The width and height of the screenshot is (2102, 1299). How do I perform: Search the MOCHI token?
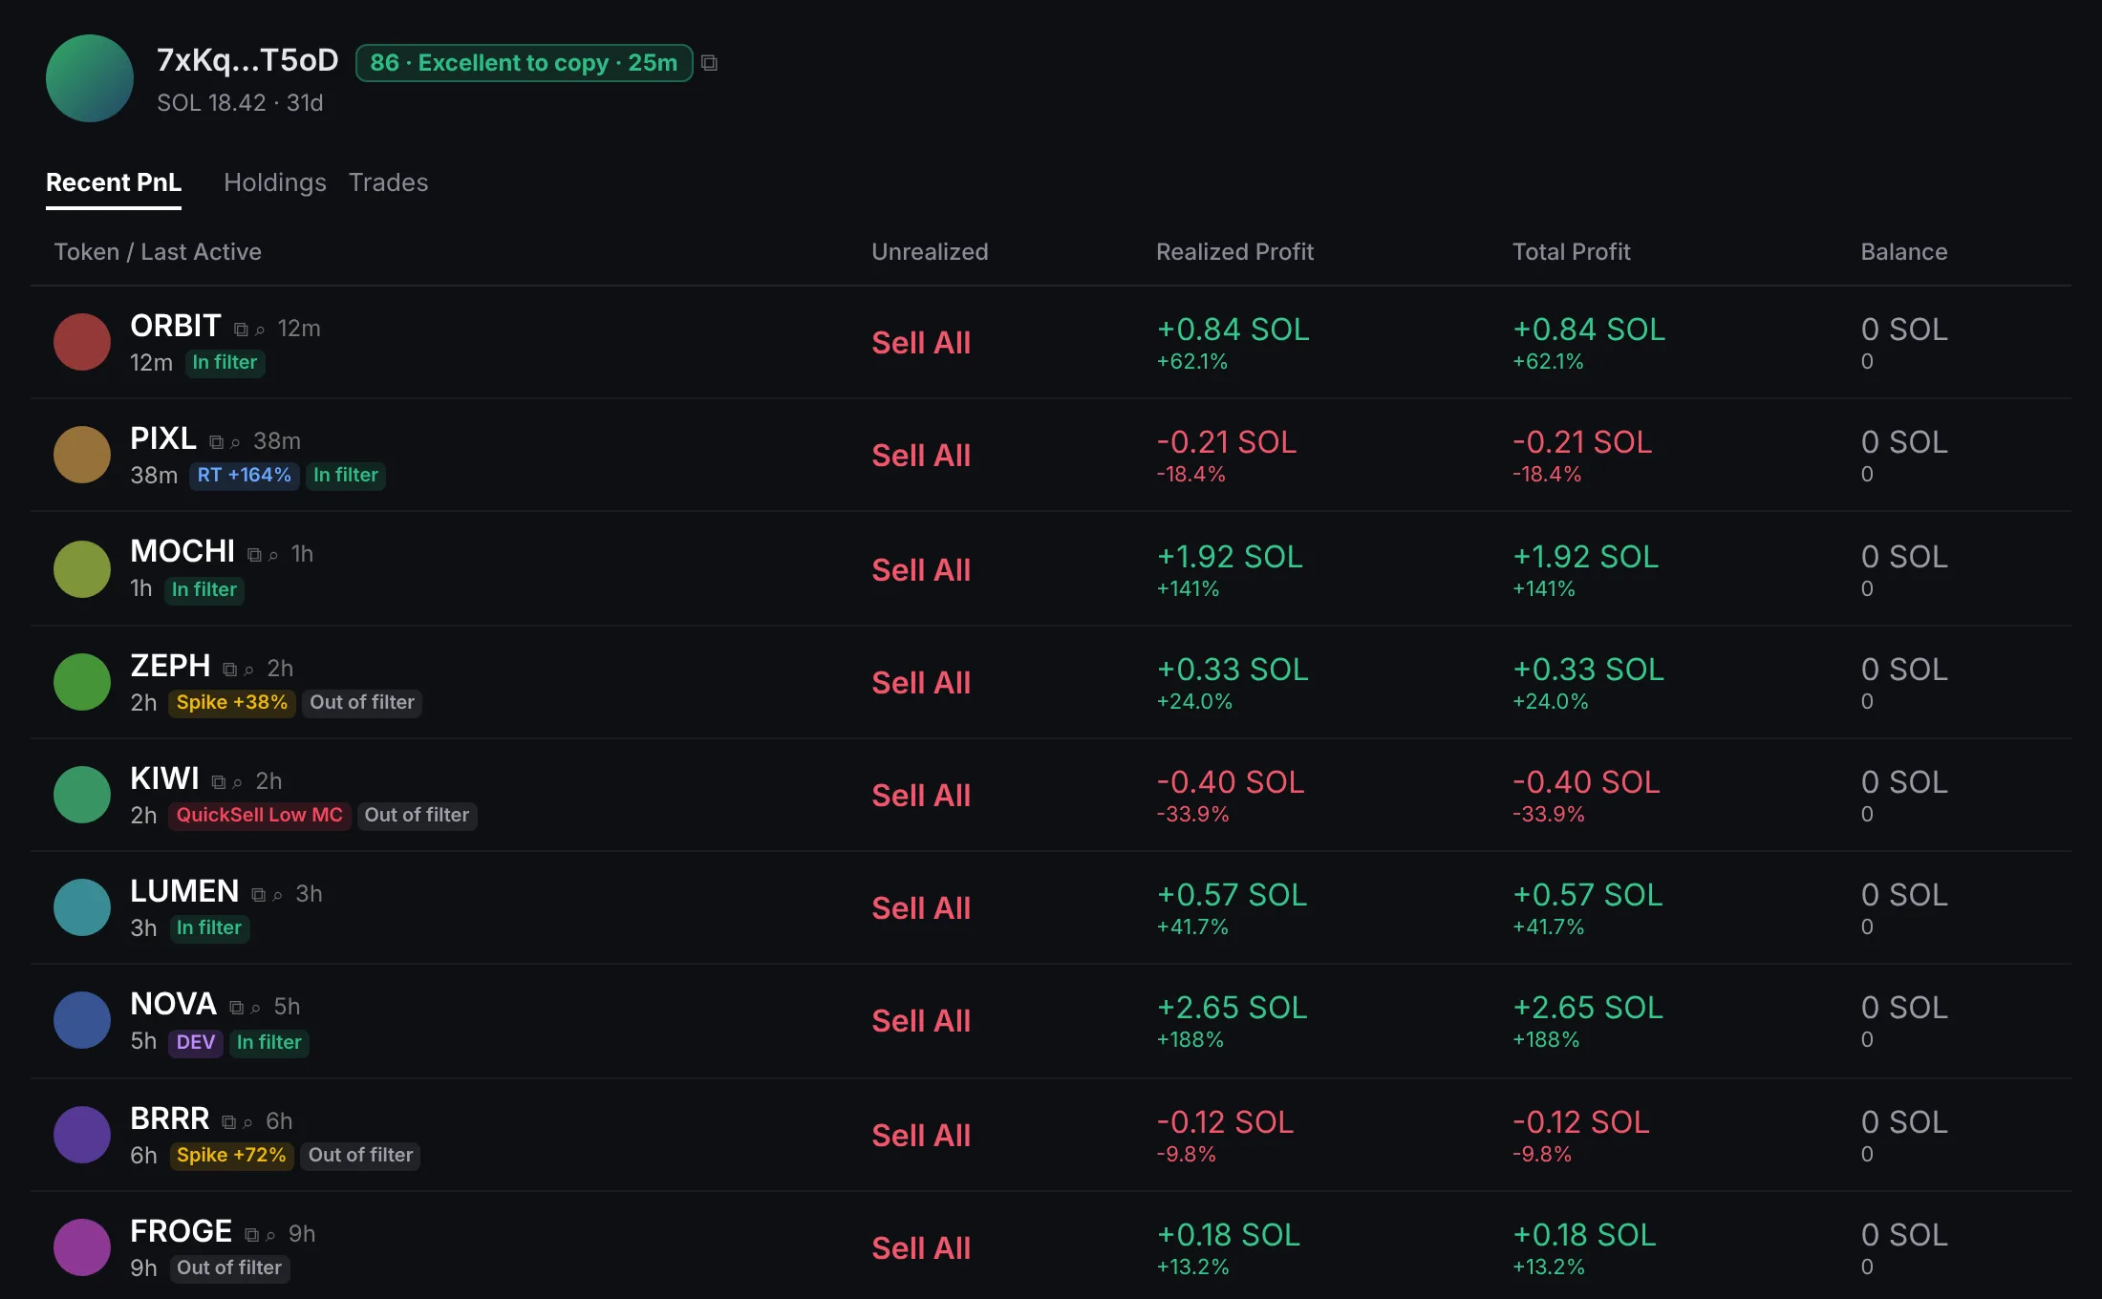pyautogui.click(x=273, y=556)
